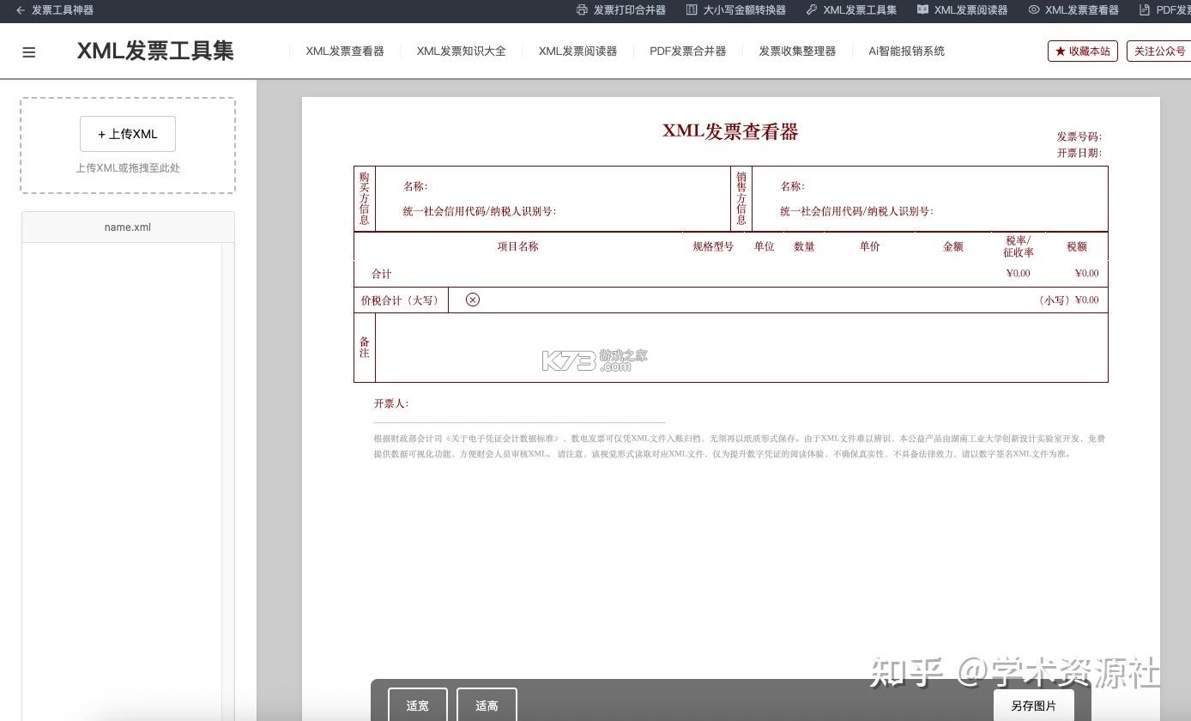Screen dimensions: 1191x721
Task: Click the 发票工具神器 back label
Action: (63, 10)
